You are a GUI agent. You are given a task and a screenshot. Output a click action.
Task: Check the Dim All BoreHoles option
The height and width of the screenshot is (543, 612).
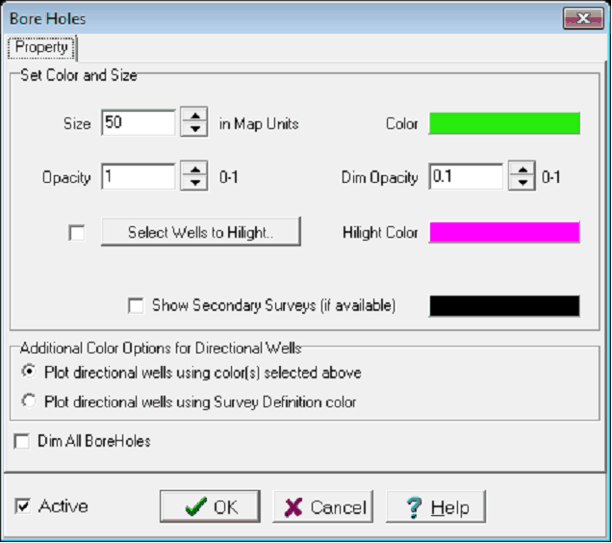coord(22,441)
